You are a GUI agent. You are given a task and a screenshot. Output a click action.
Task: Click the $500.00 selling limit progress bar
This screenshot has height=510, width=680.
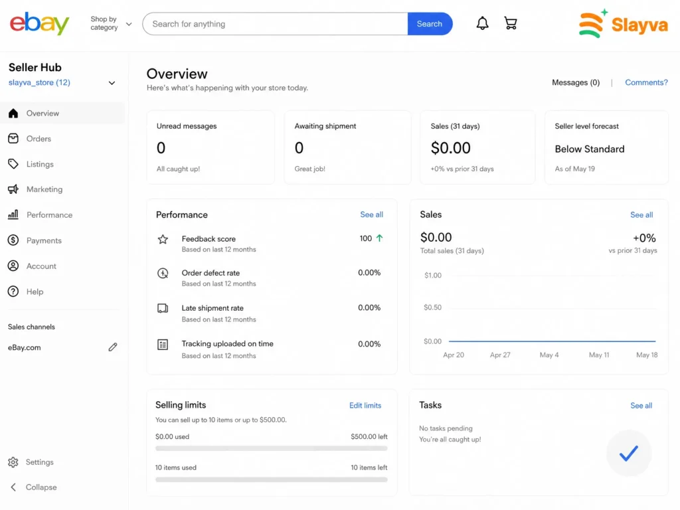(272, 448)
